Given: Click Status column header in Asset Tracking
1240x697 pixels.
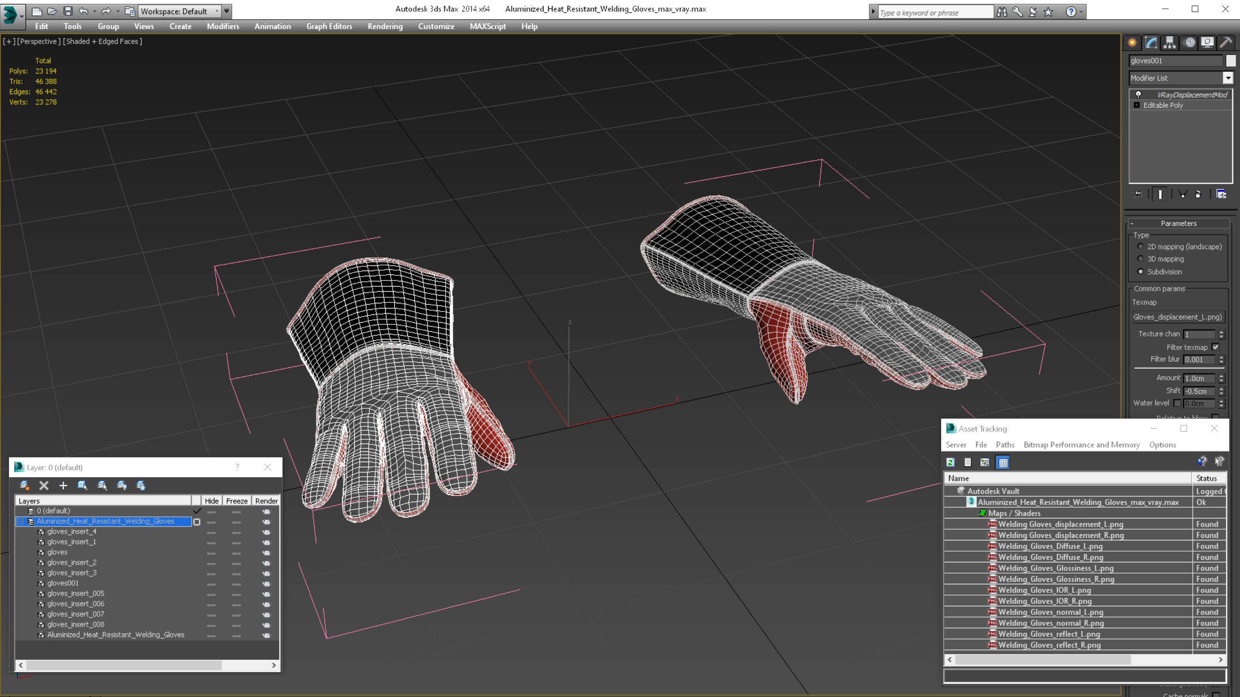Looking at the screenshot, I should (1209, 478).
